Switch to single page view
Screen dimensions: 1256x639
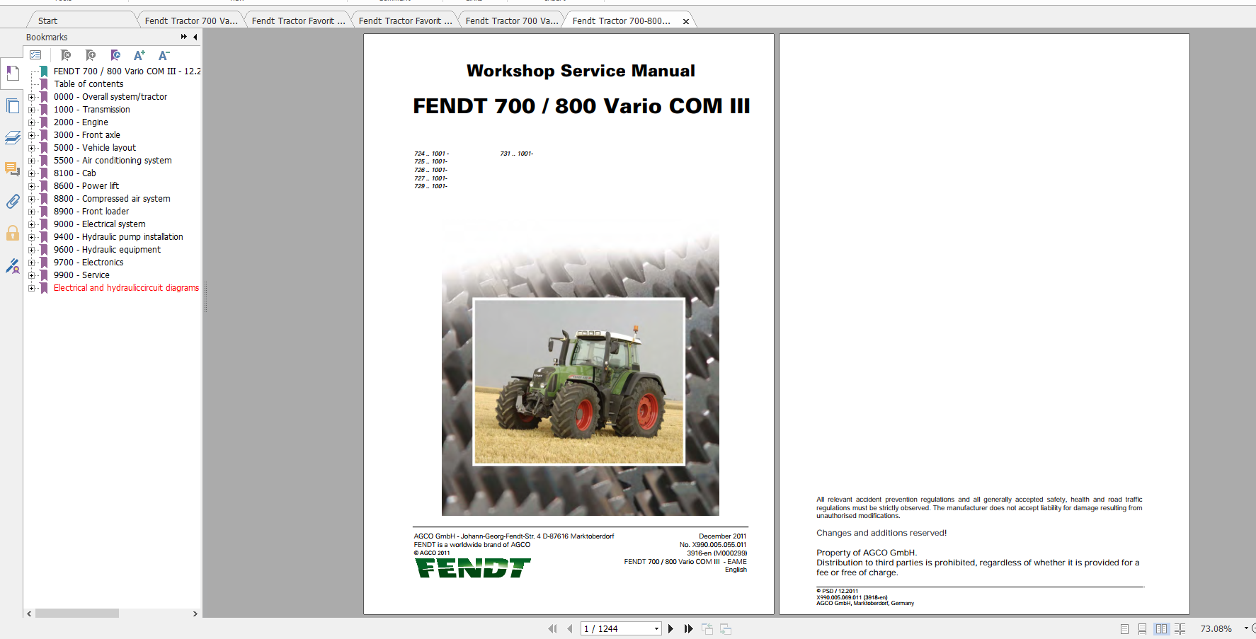coord(1124,628)
